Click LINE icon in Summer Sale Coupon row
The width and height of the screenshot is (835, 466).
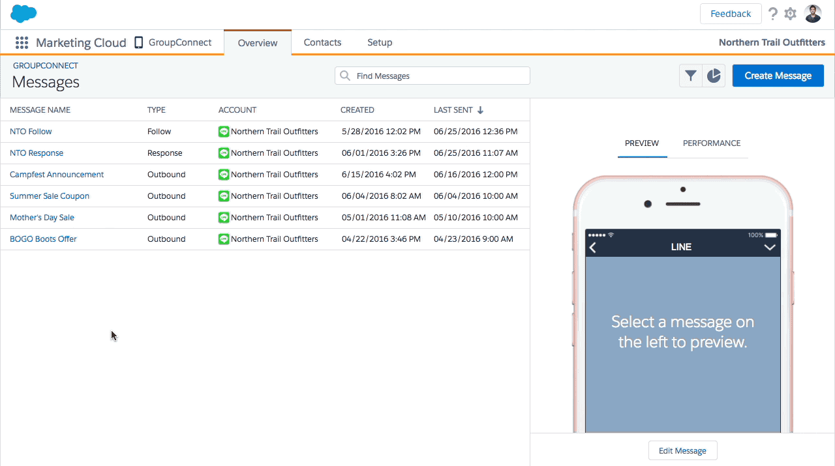click(224, 196)
